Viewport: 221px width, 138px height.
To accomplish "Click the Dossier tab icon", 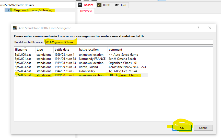I will point(80,5).
